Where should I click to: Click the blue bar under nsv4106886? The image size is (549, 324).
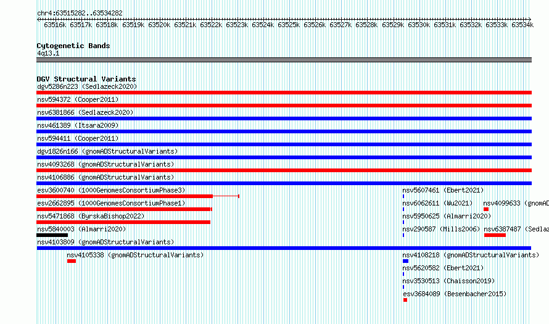coord(284,183)
